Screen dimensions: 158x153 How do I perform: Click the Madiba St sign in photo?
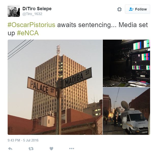coord(77,78)
